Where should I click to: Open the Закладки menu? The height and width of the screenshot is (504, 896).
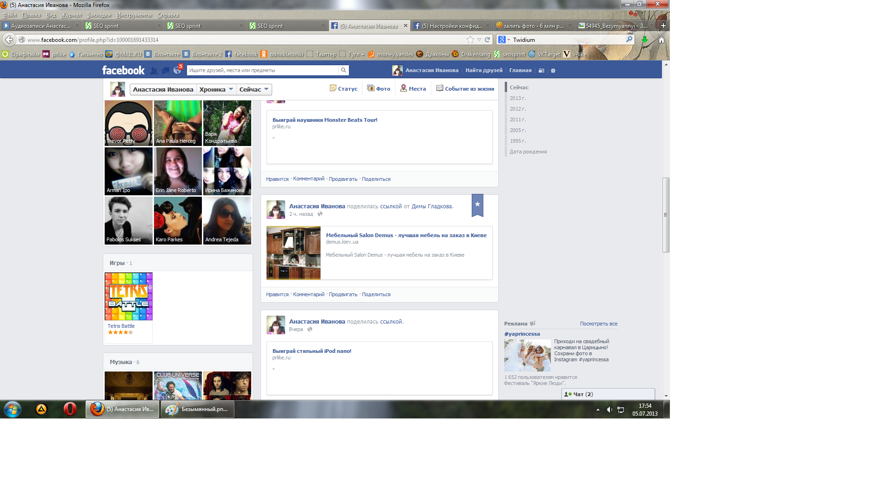tap(99, 15)
